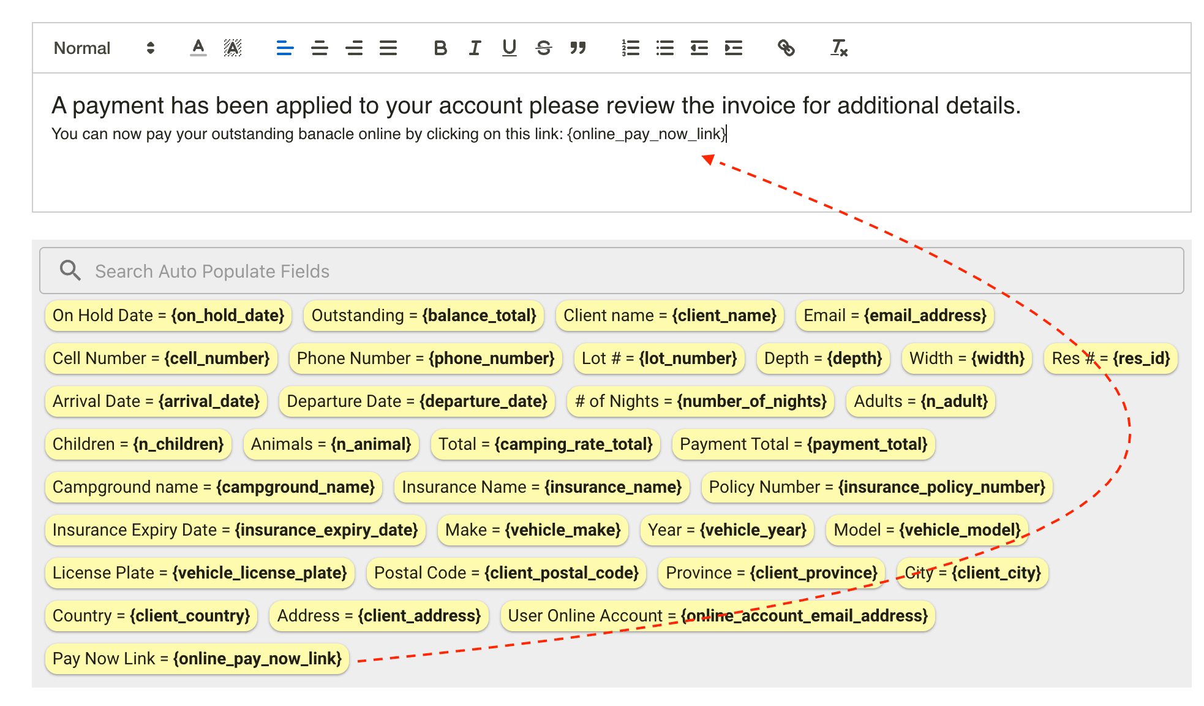1204x706 pixels.
Task: Insert the Country field
Action: tap(151, 616)
